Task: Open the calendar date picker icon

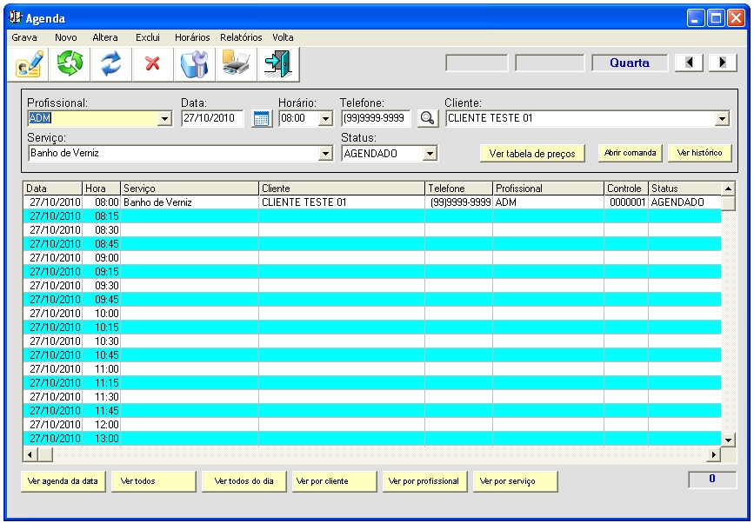Action: pyautogui.click(x=261, y=119)
